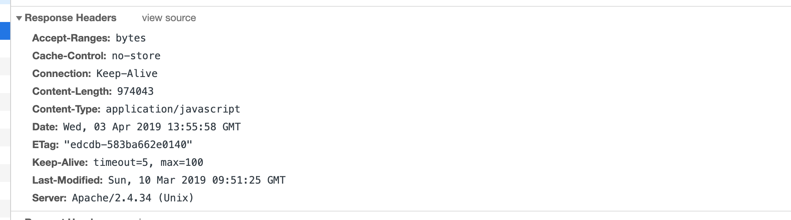Select the edcdb-583ba662e0140 ETag value
This screenshot has width=791, height=220.
click(128, 145)
